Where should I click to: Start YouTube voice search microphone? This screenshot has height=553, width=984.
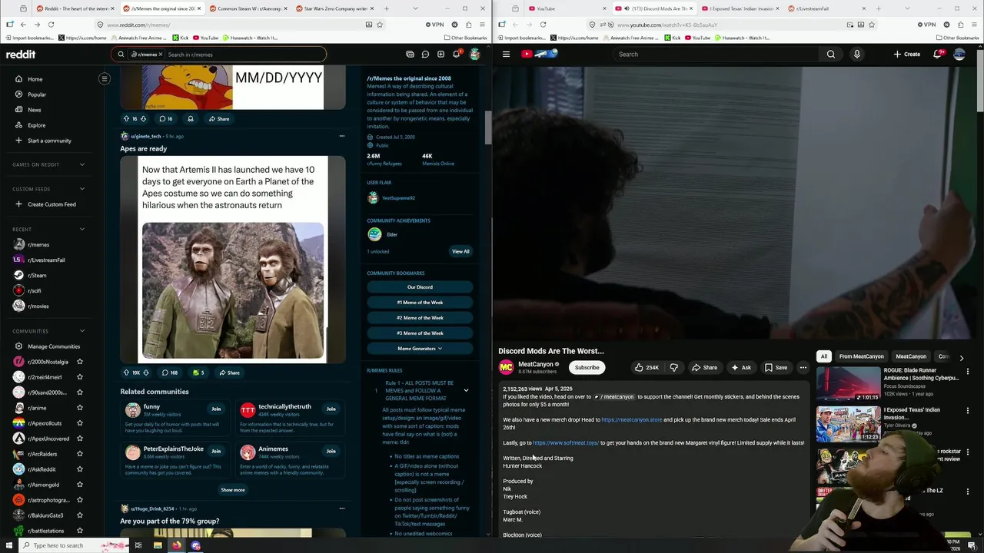[857, 55]
